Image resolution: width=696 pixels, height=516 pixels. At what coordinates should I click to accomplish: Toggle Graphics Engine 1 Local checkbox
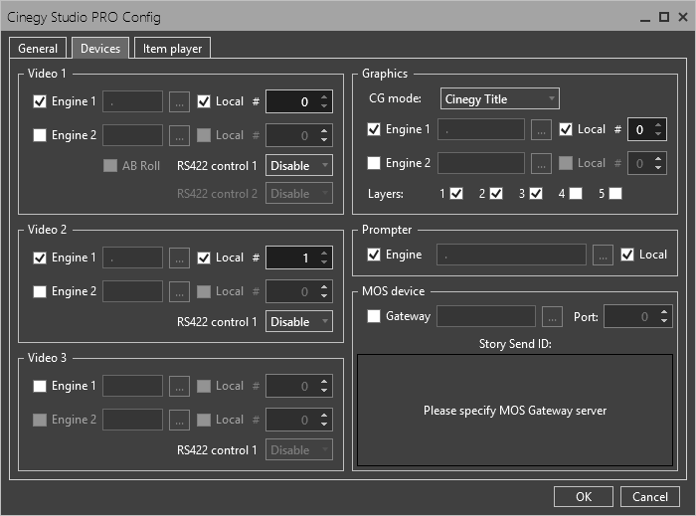point(566,129)
